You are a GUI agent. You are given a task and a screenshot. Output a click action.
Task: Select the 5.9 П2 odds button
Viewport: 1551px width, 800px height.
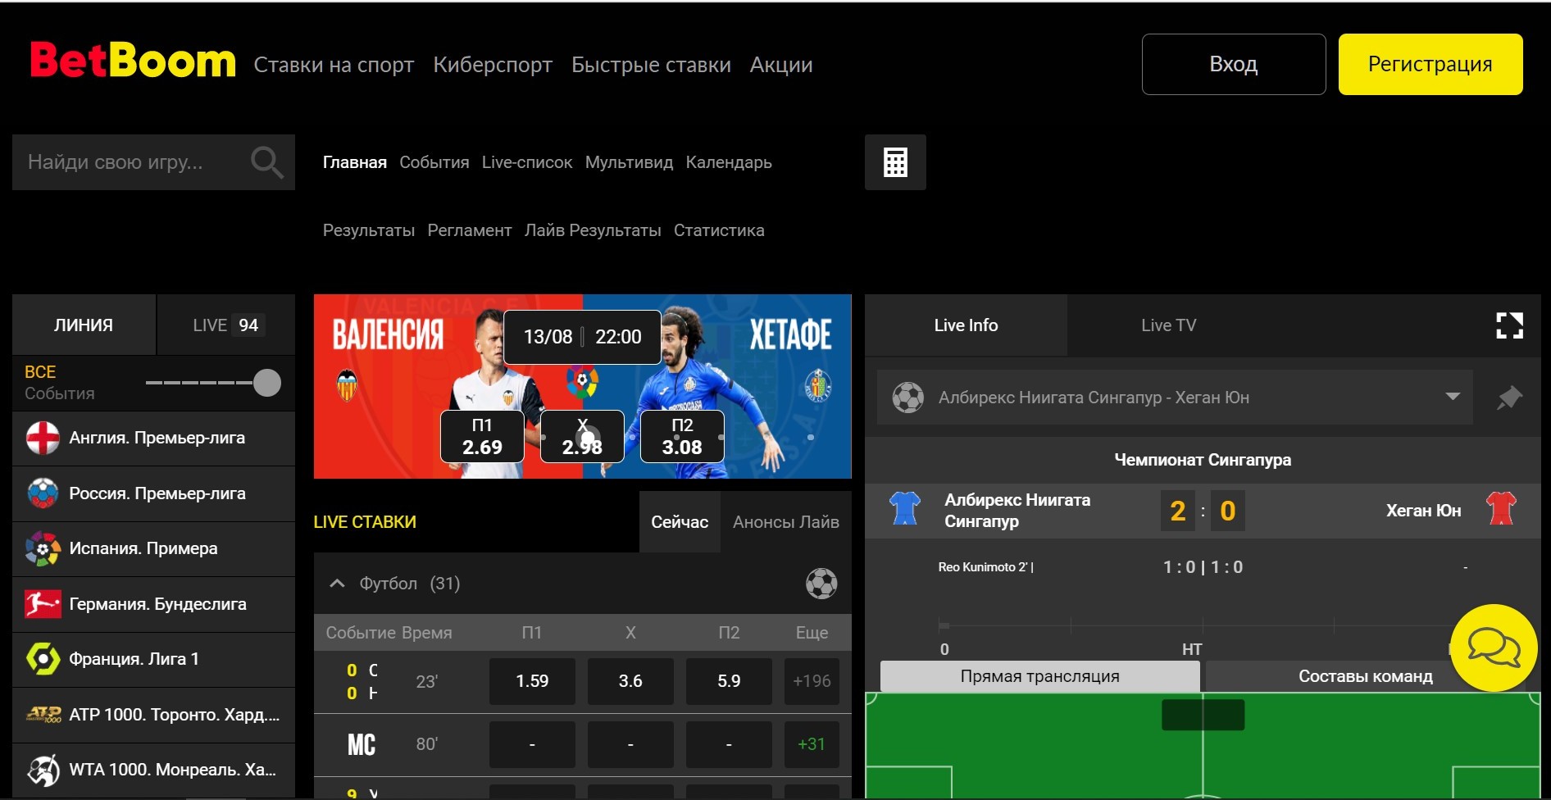point(729,681)
